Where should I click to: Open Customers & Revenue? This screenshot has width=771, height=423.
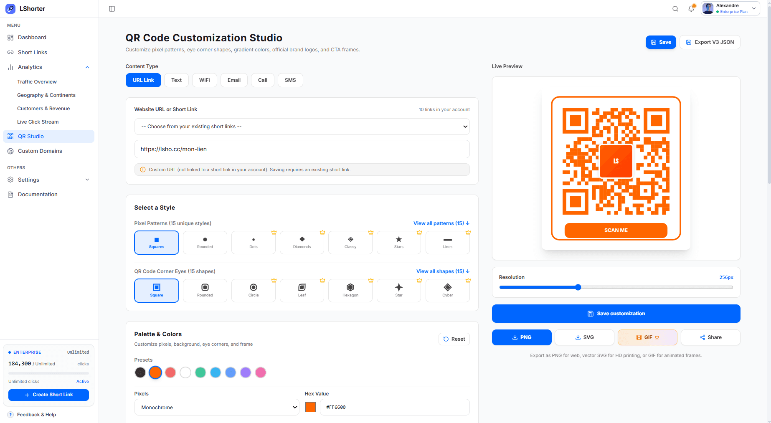coord(43,109)
